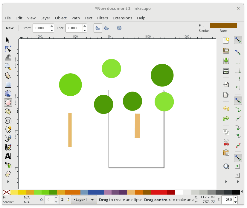Open the zoom percentage dropdown
This screenshot has height=208, width=247.
[x=229, y=200]
